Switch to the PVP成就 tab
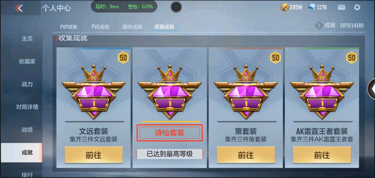375x178 pixels. 69,27
